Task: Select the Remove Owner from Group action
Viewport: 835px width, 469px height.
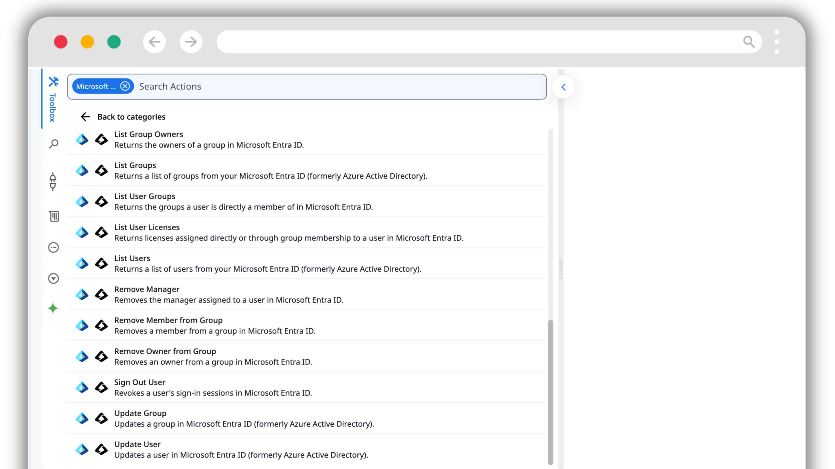Action: 306,356
